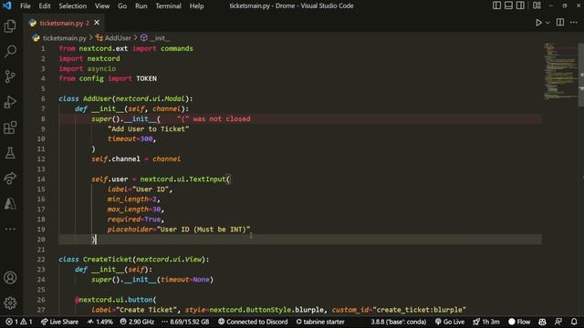Open Copilot icon in status bar

pyautogui.click(x=542, y=322)
